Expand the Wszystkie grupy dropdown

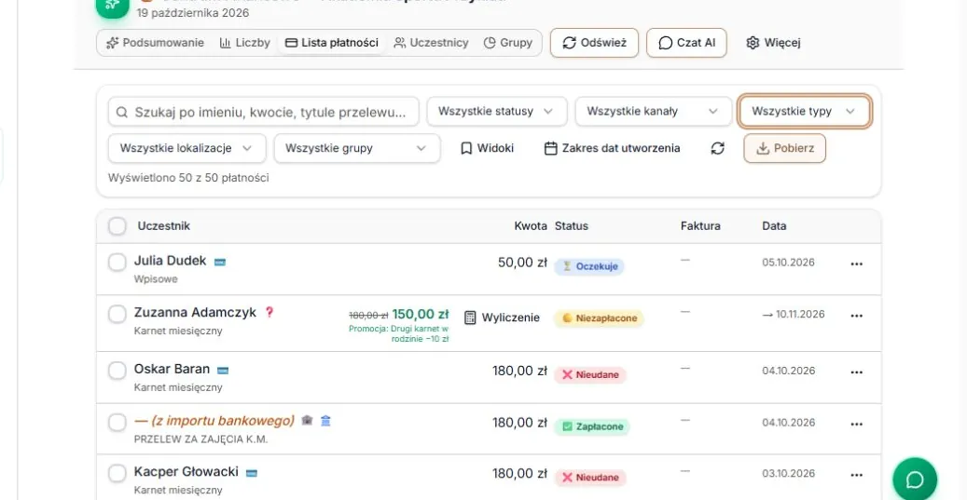pos(357,148)
